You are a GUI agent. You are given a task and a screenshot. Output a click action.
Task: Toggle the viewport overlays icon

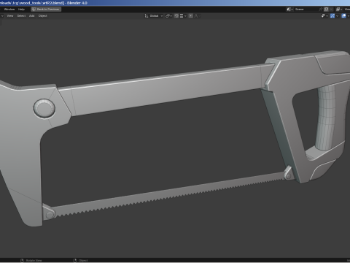point(343,16)
